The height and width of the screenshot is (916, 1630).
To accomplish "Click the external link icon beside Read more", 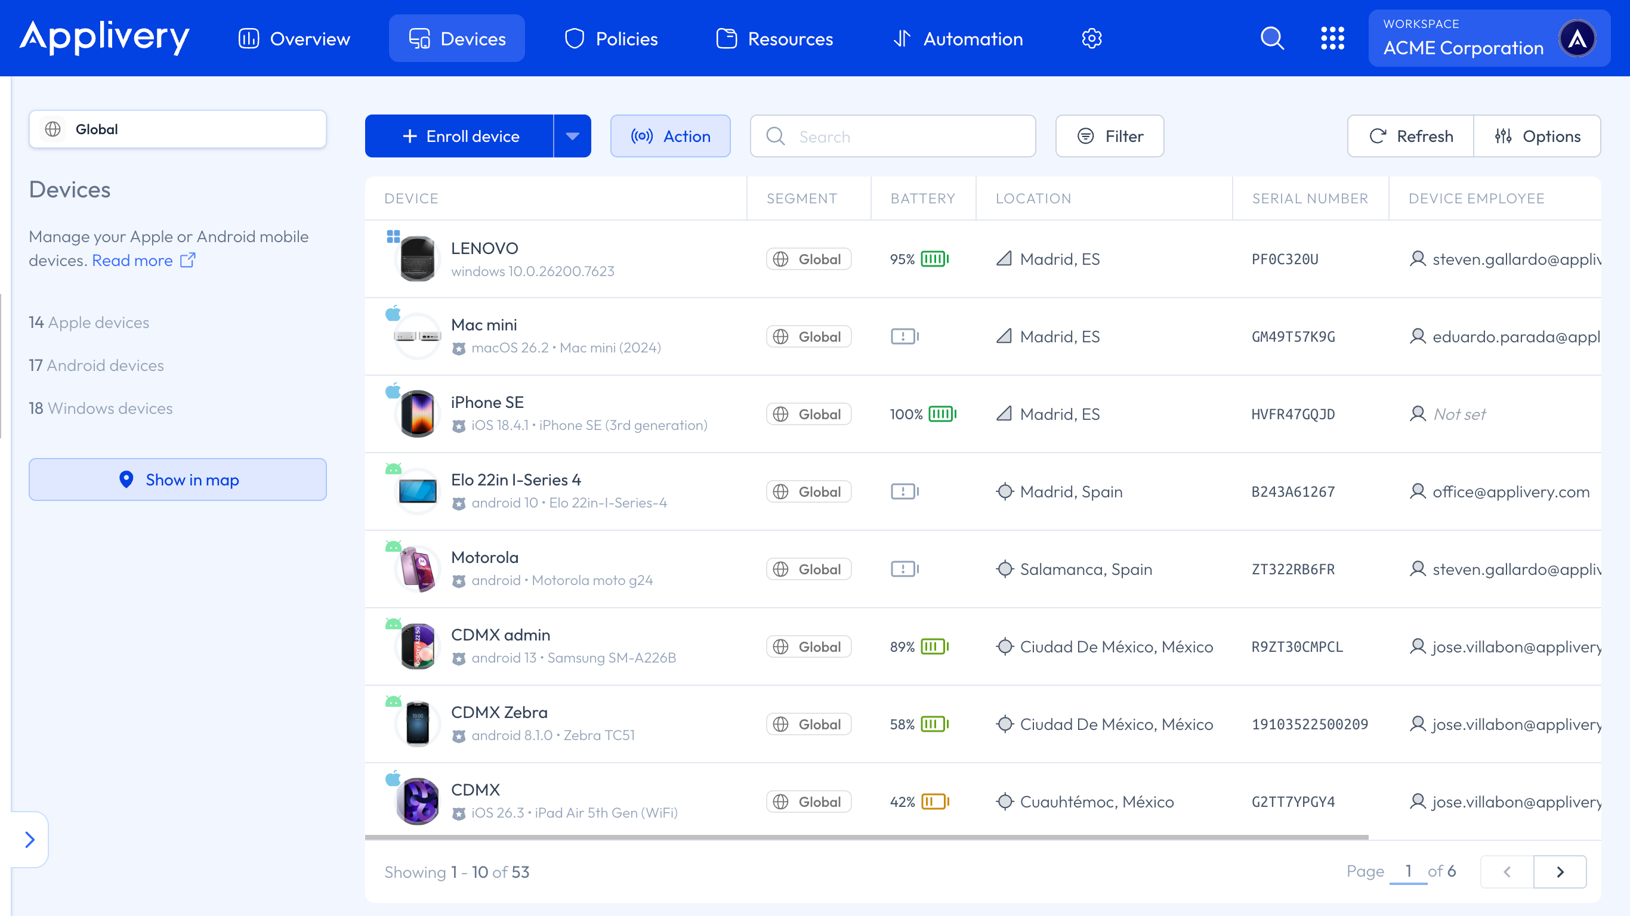I will click(188, 260).
